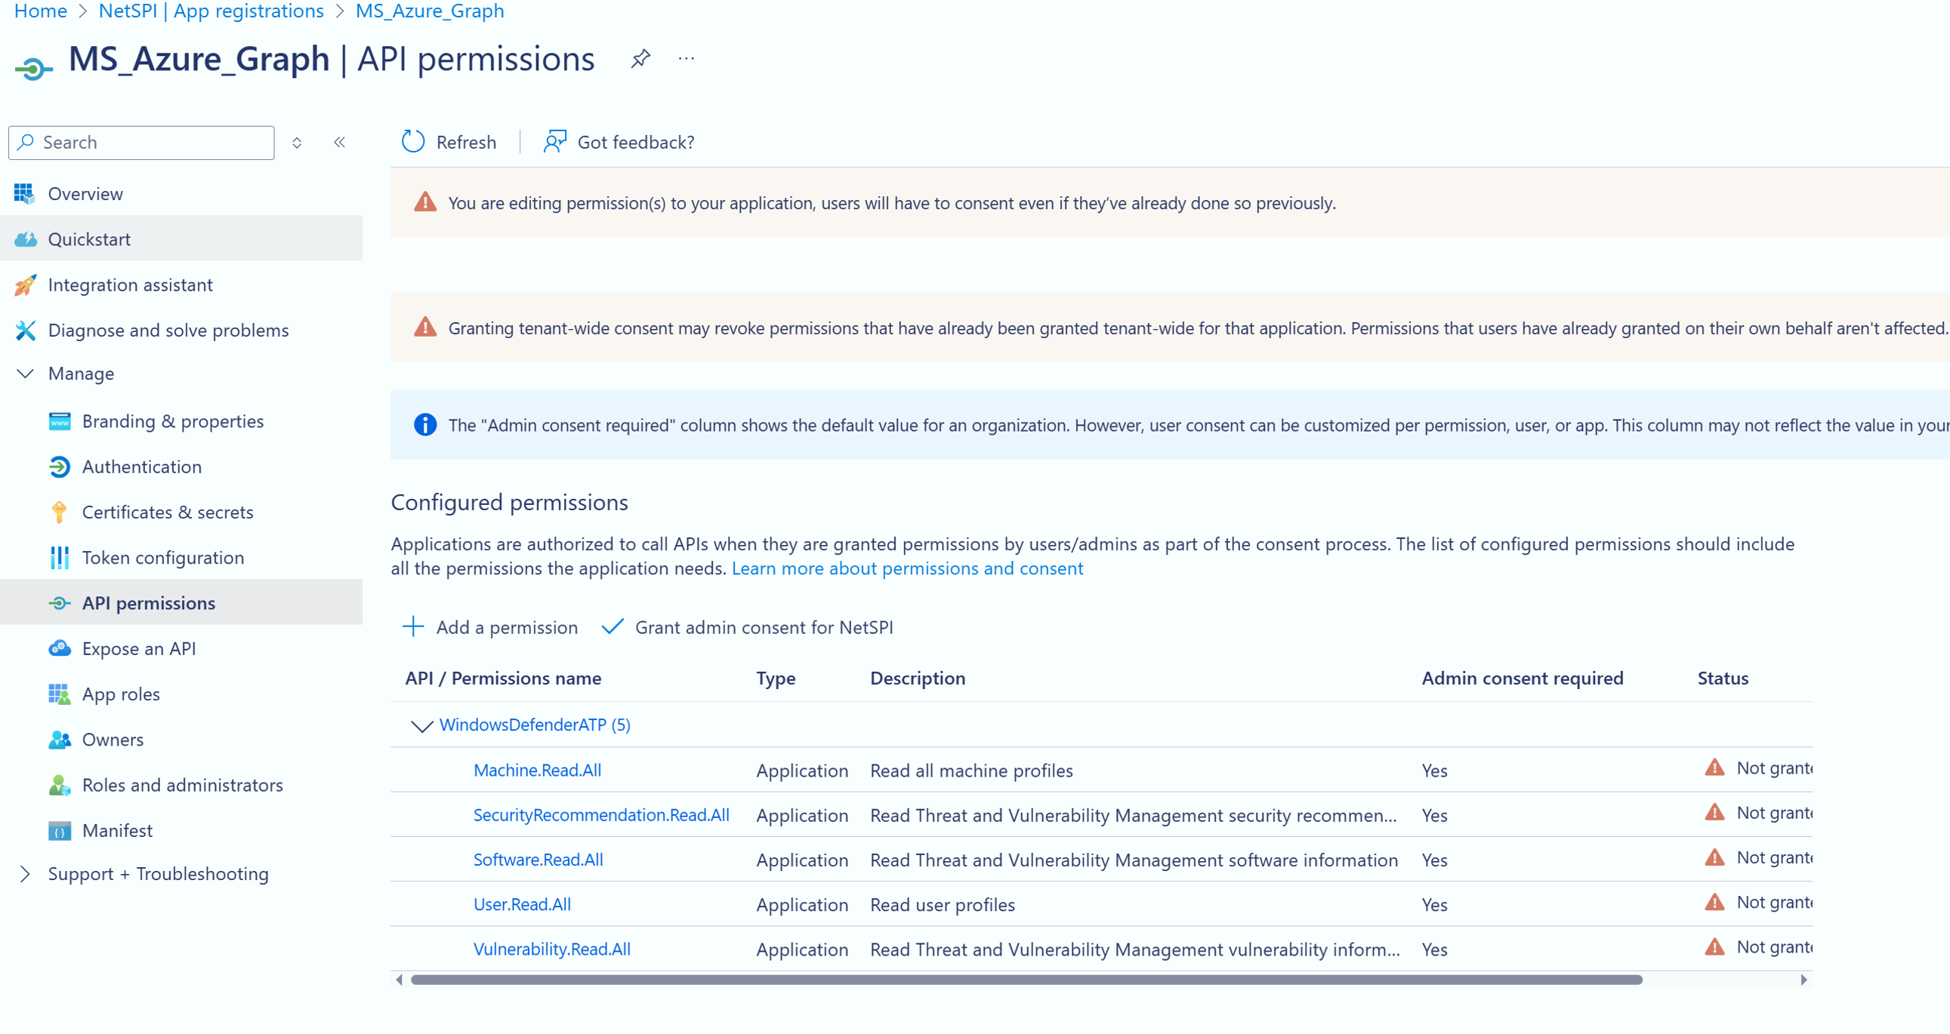
Task: Click the Roles and administrators icon
Action: 59,784
